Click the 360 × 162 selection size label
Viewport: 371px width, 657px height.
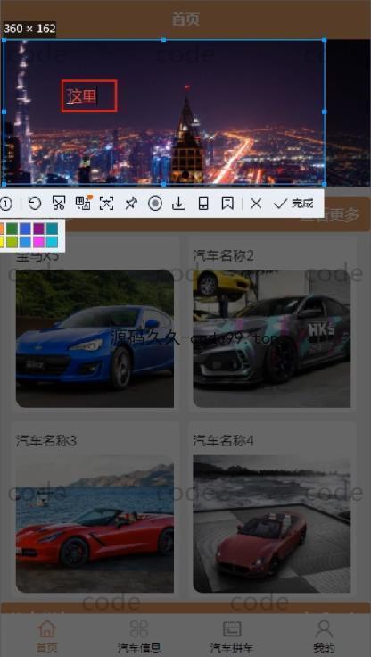coord(29,29)
